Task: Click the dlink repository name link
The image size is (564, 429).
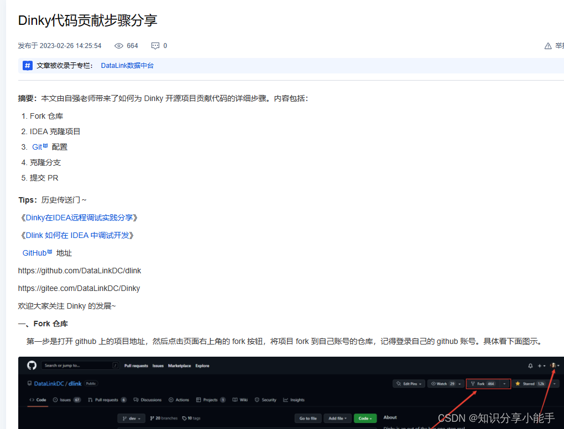Action: 75,384
